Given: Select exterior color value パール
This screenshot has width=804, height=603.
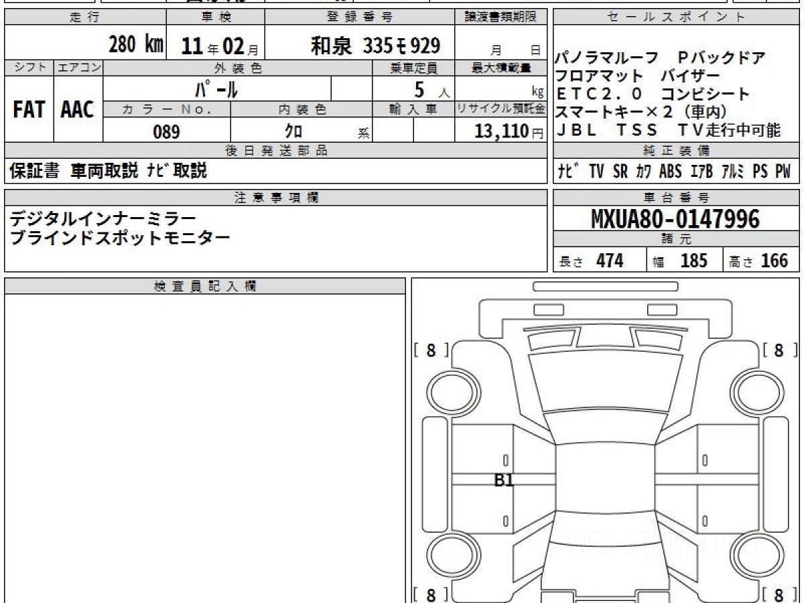Looking at the screenshot, I should [x=216, y=88].
